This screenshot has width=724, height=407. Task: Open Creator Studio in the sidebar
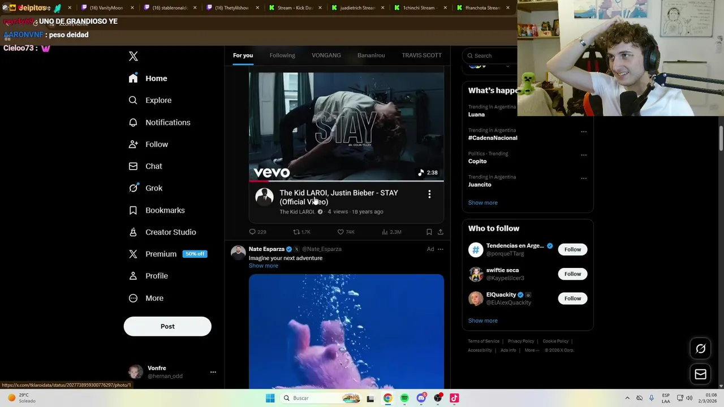coord(163,232)
